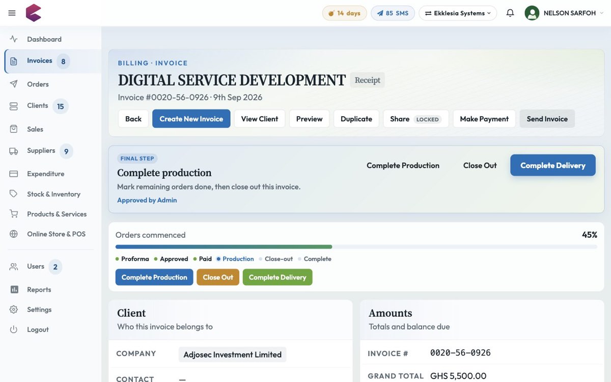Click the Suppliers truck icon

pos(14,151)
